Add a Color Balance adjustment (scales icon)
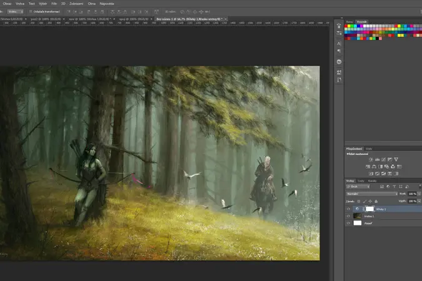 coord(374,167)
